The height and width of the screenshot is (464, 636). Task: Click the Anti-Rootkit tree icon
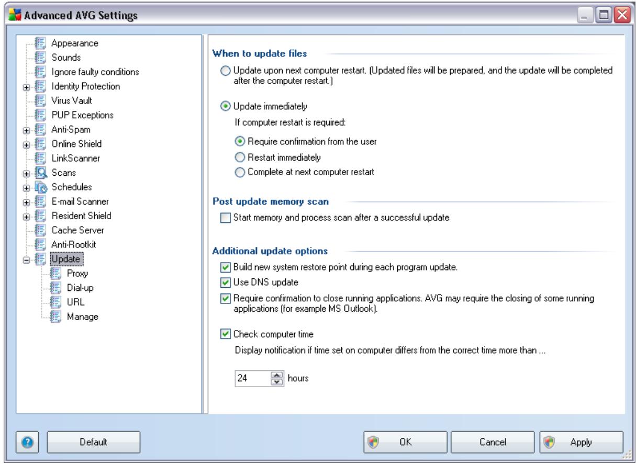(x=41, y=244)
